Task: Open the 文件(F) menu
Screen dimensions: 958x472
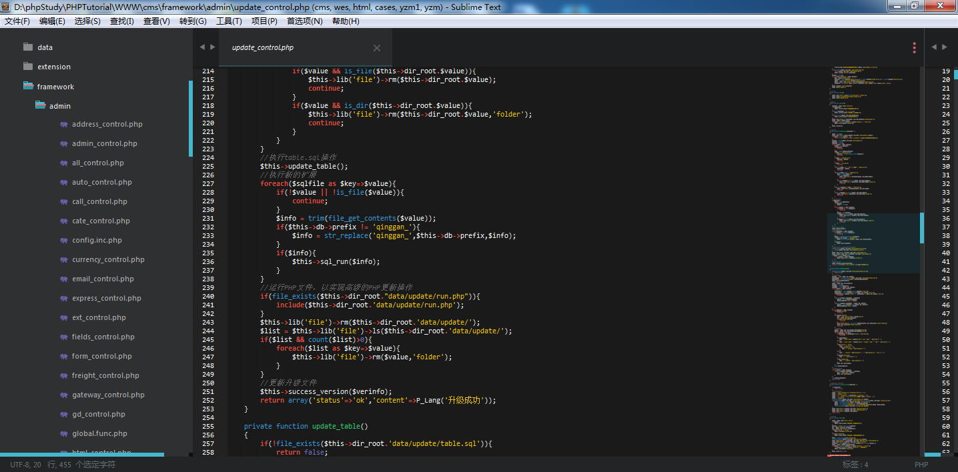Action: 17,21
